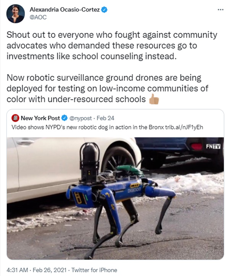
Task: Click the Twitter for iPhone source label
Action: pos(94,270)
